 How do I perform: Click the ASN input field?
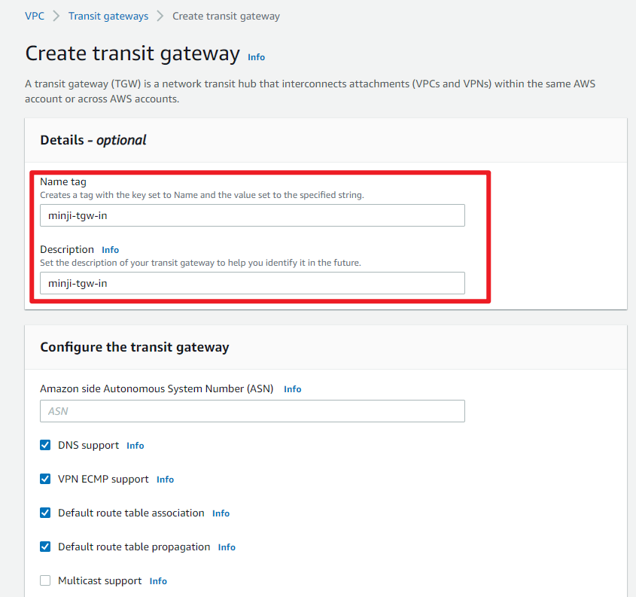coord(252,411)
